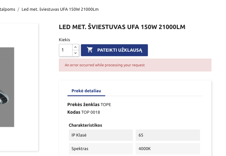
Task: Select the TOPE brand name
Action: tap(106, 105)
